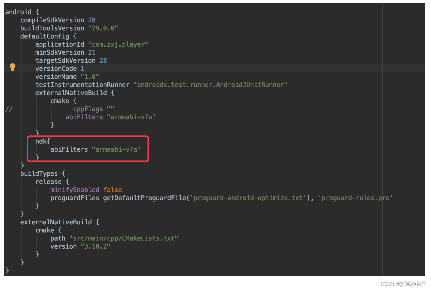Screen dimensions: 431x289
Task: Select 'proguard-rules.pro' string
Action: [x=355, y=198]
